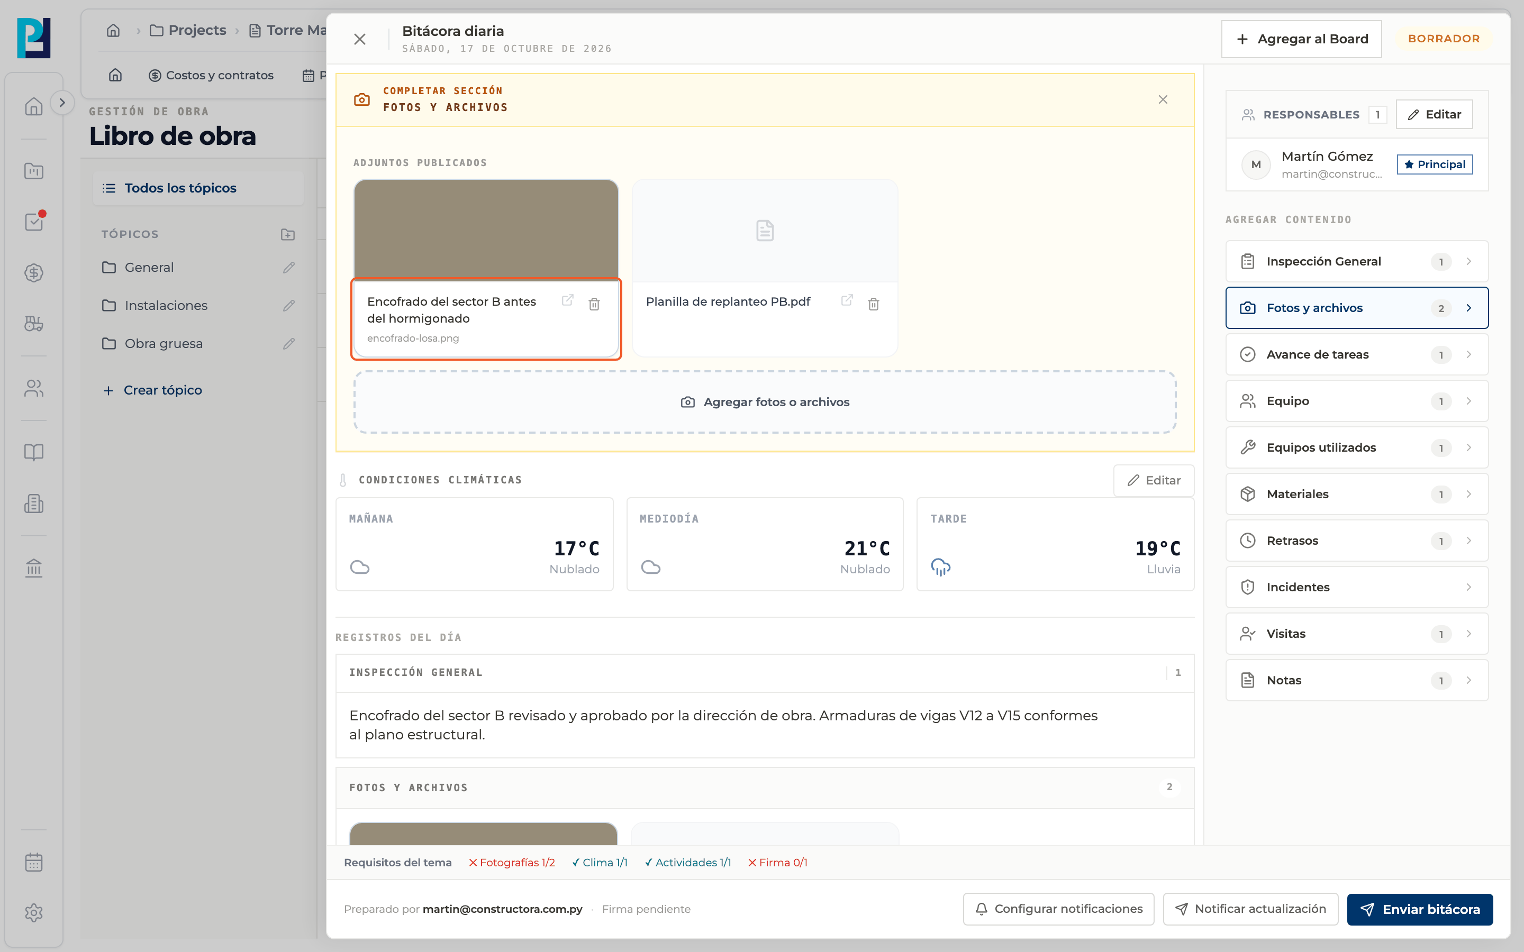Open the checklist icon with red notification dot
Viewport: 1524px width, 952px height.
tap(34, 222)
